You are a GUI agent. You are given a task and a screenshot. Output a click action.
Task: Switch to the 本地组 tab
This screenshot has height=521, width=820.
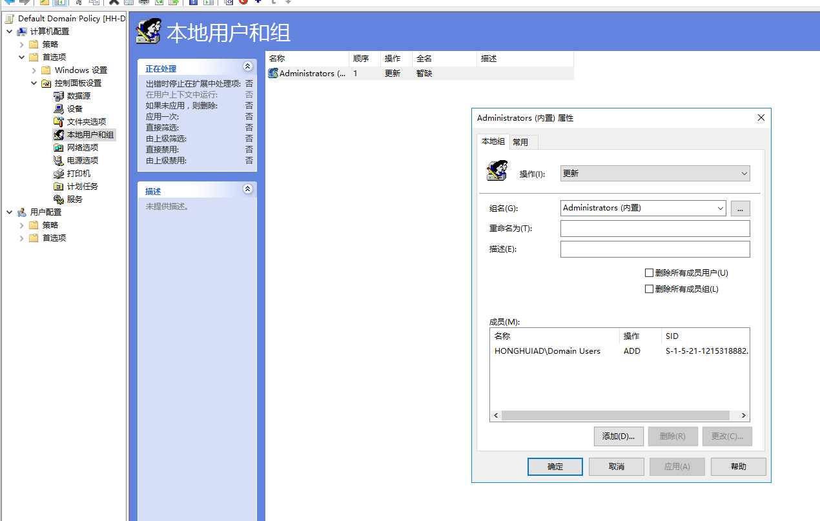tap(493, 141)
